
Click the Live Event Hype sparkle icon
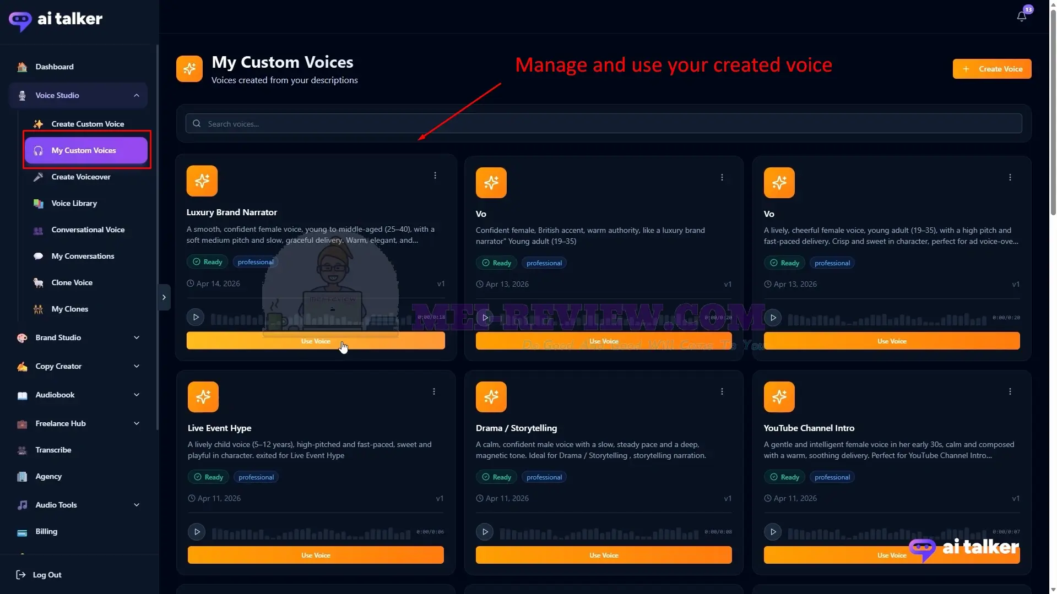[203, 396]
